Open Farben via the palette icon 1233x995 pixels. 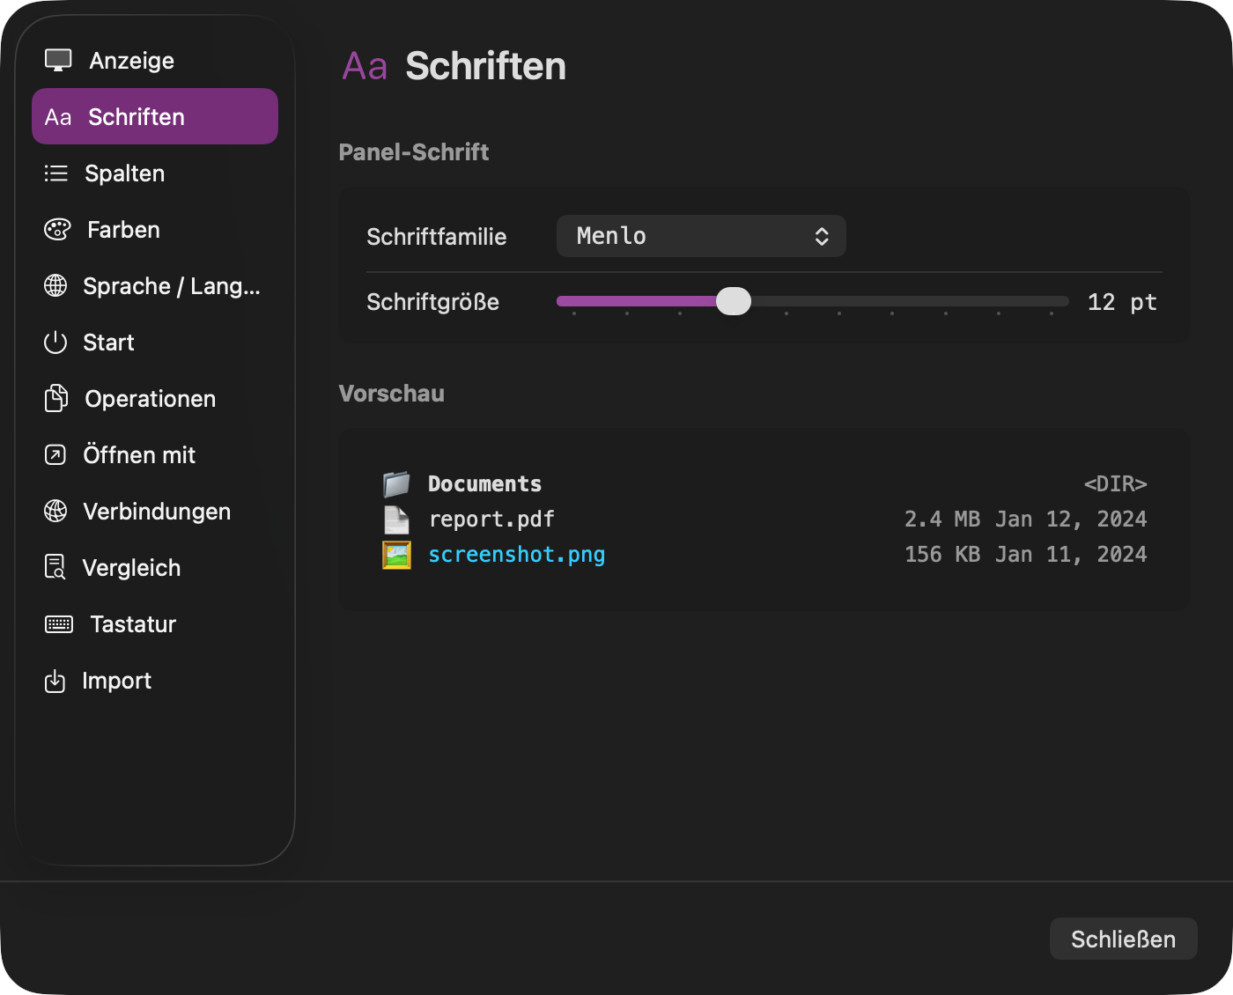pos(55,229)
